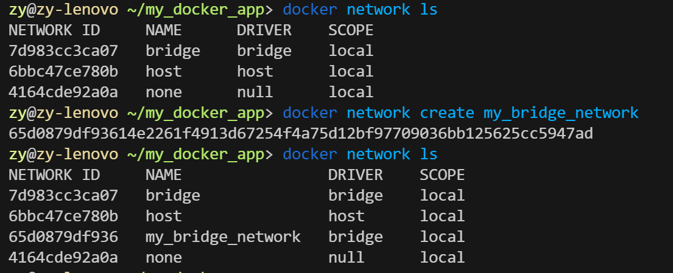Click network ID 4164cde92a0a in second listing
Viewport: 673px width, 273px height.
click(63, 257)
